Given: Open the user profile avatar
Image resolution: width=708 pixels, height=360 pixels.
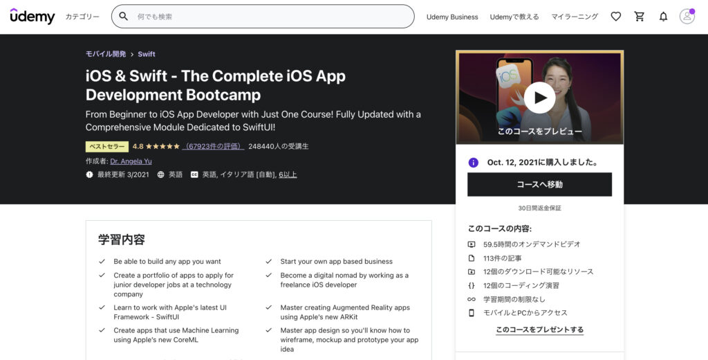Looking at the screenshot, I should click(687, 17).
